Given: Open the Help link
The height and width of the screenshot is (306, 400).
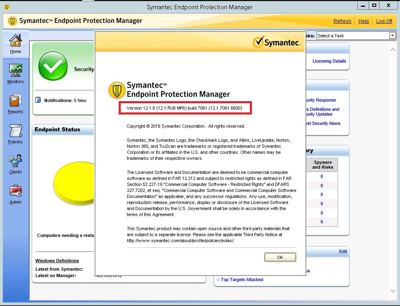Looking at the screenshot, I should (x=363, y=21).
